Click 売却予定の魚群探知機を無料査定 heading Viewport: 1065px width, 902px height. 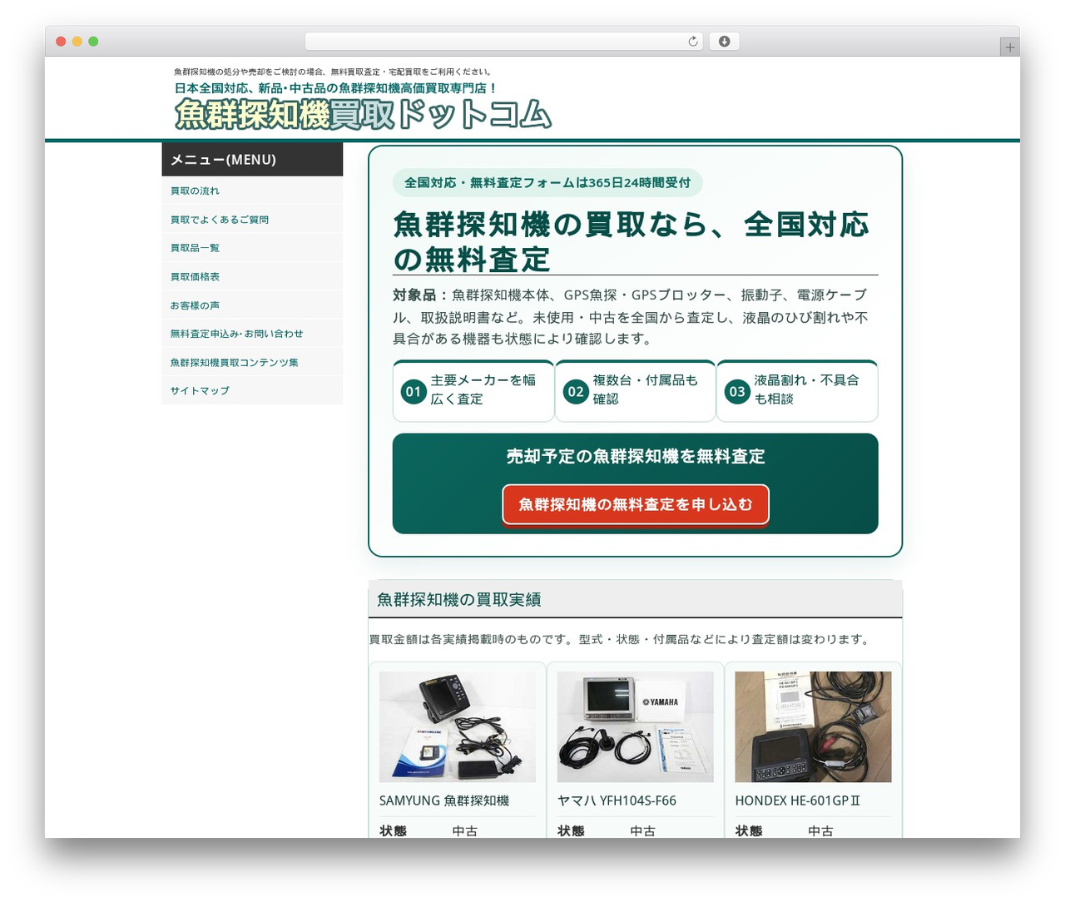(x=636, y=456)
